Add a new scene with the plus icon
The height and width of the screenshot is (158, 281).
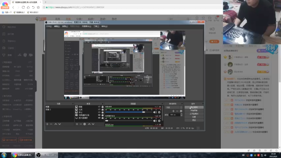coord(47,124)
